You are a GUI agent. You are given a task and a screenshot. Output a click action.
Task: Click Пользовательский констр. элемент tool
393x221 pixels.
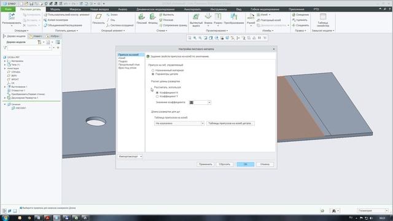(67, 15)
